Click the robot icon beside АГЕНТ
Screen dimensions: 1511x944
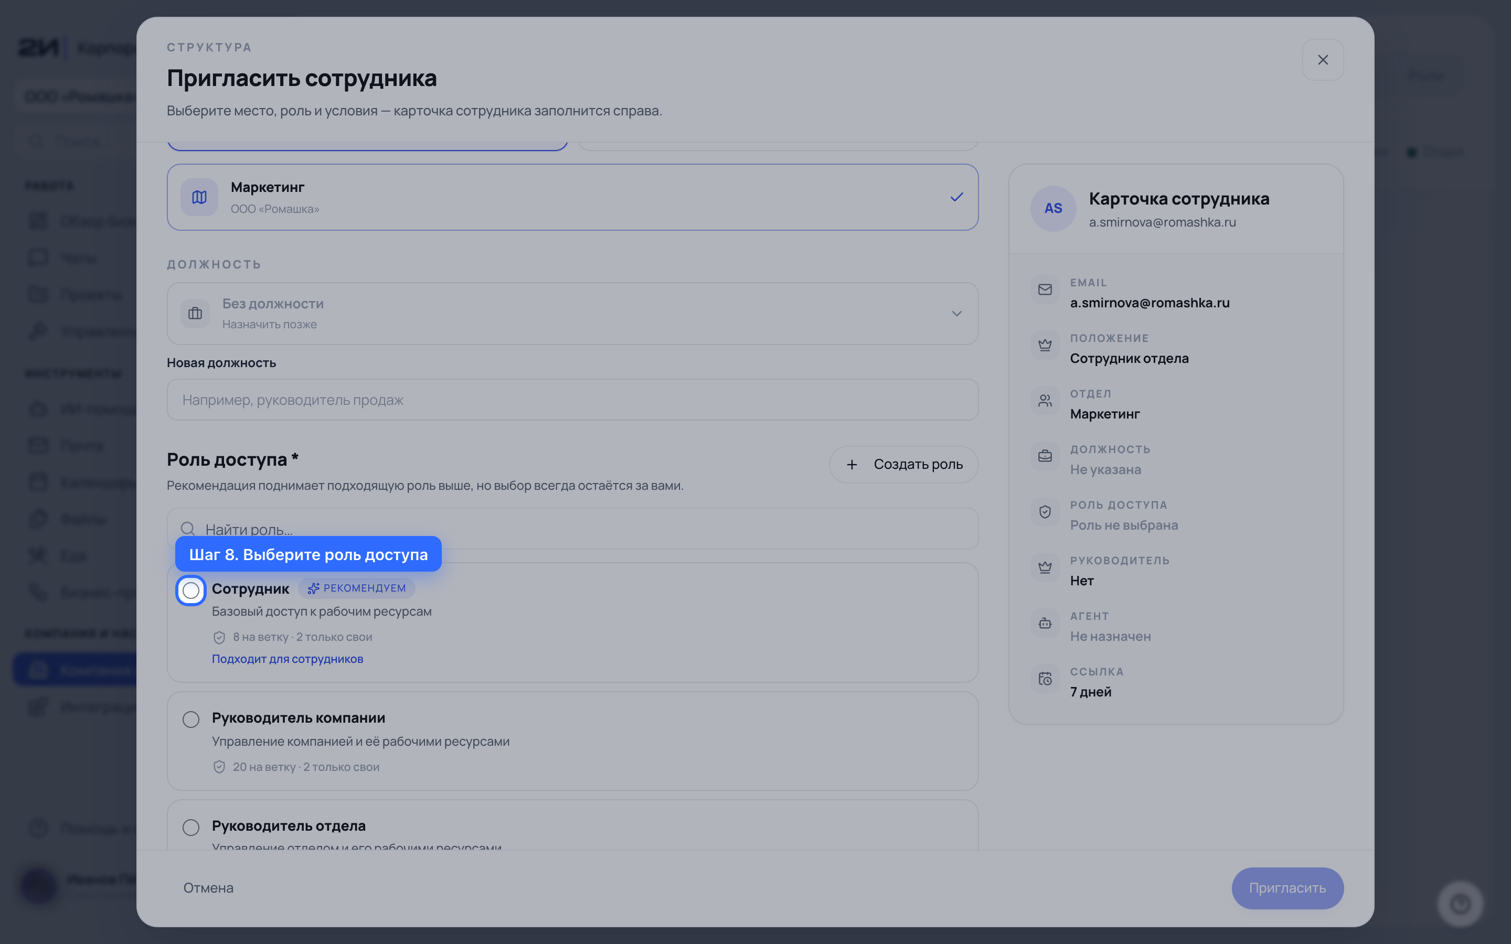(1045, 623)
